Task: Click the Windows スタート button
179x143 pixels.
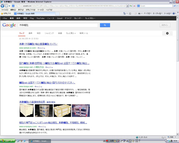Action: pyautogui.click(x=7, y=141)
